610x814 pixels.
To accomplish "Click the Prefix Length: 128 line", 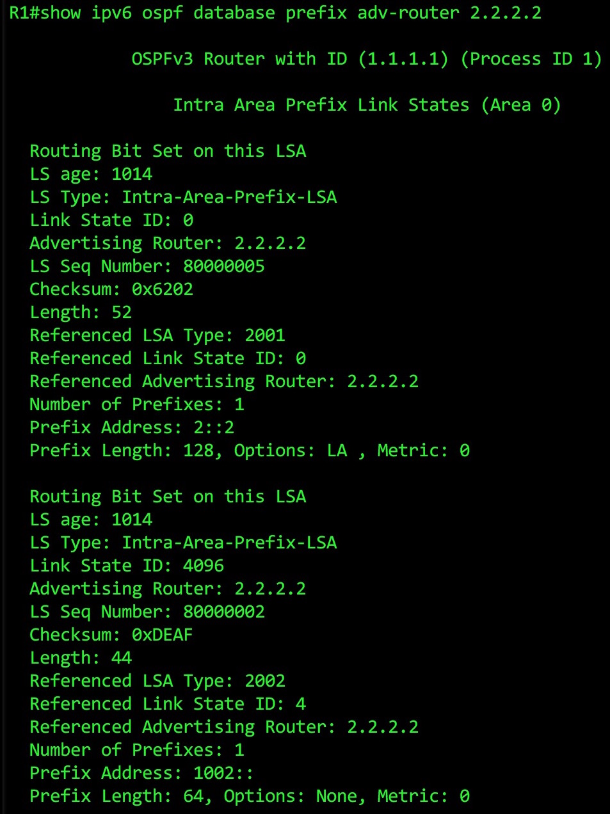I will [x=250, y=451].
